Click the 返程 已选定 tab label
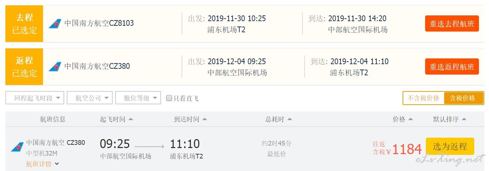This screenshot has height=171, width=489. 24,67
